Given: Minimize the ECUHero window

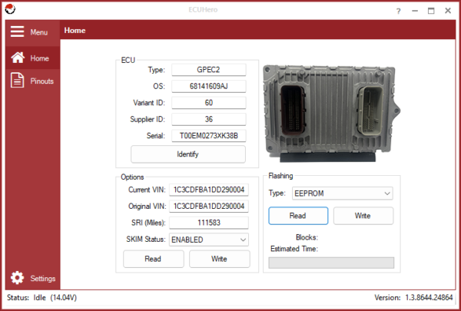Looking at the screenshot, I should [415, 12].
